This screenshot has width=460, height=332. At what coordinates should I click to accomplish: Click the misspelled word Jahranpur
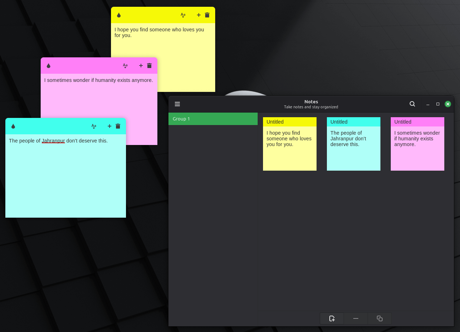53,141
